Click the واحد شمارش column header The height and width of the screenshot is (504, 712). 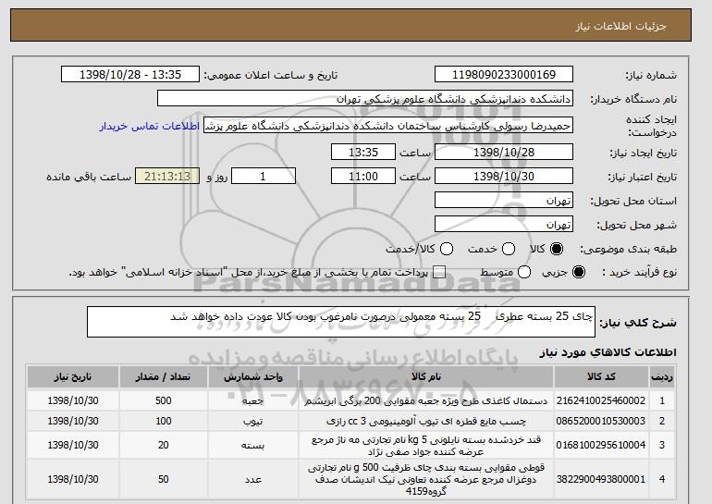tap(253, 377)
